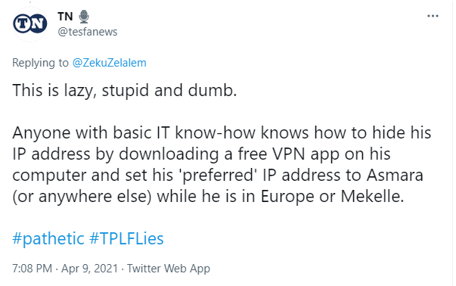Image resolution: width=456 pixels, height=286 pixels.
Task: Click the 'Replying to' label text
Action: point(40,63)
